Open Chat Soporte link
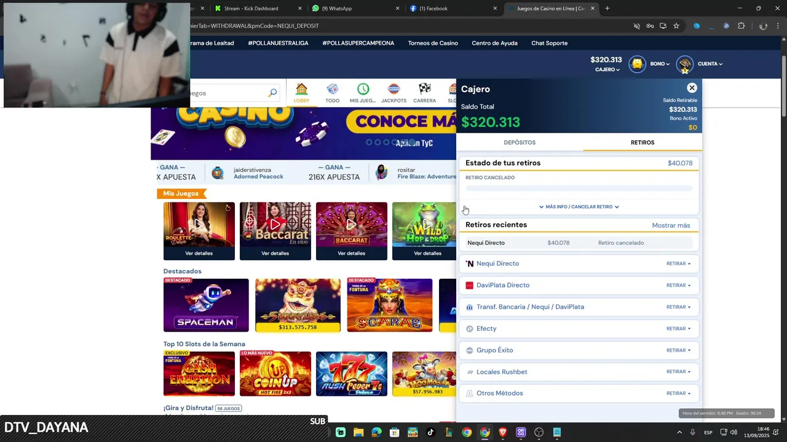 pos(549,43)
